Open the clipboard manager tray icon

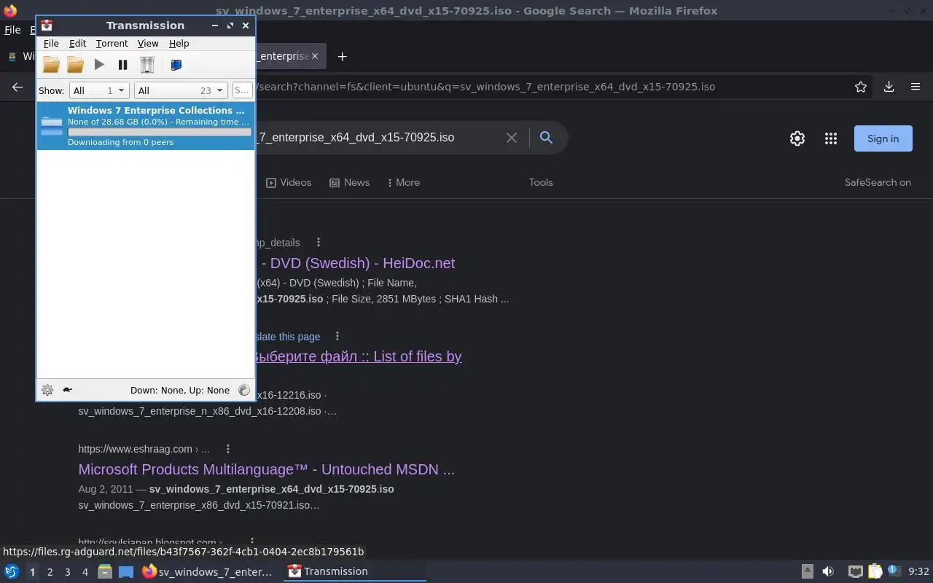point(875,571)
